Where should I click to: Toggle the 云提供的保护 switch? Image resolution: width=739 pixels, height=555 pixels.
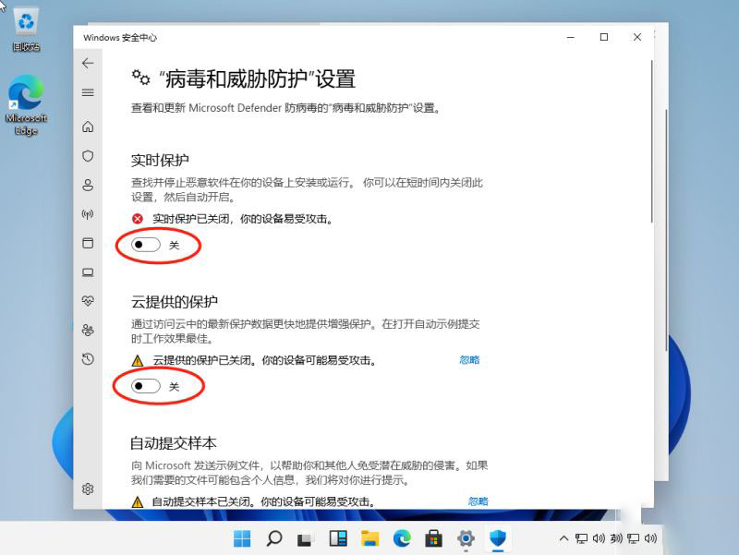146,386
